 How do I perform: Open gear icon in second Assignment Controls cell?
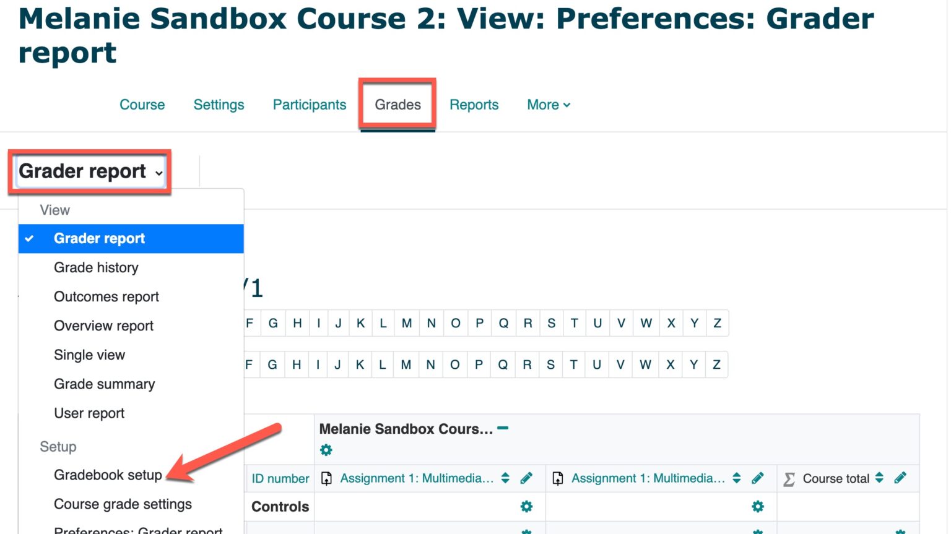coord(758,506)
